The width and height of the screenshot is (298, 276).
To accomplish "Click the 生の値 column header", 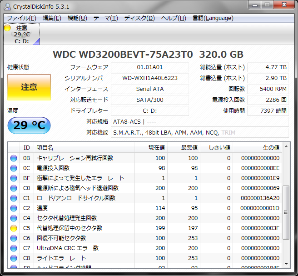I will [257, 148].
